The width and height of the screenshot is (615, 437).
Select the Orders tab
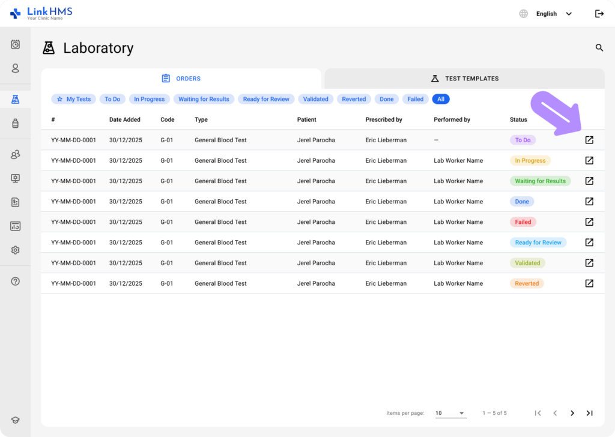click(181, 79)
